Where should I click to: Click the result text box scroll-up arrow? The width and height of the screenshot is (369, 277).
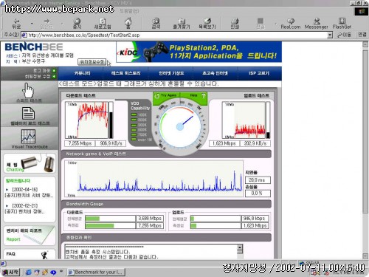click(x=240, y=247)
